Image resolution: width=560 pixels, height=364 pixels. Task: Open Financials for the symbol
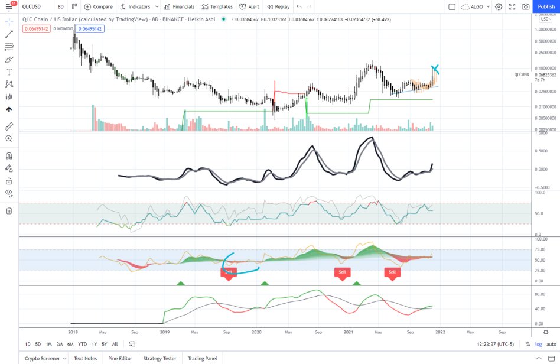180,6
